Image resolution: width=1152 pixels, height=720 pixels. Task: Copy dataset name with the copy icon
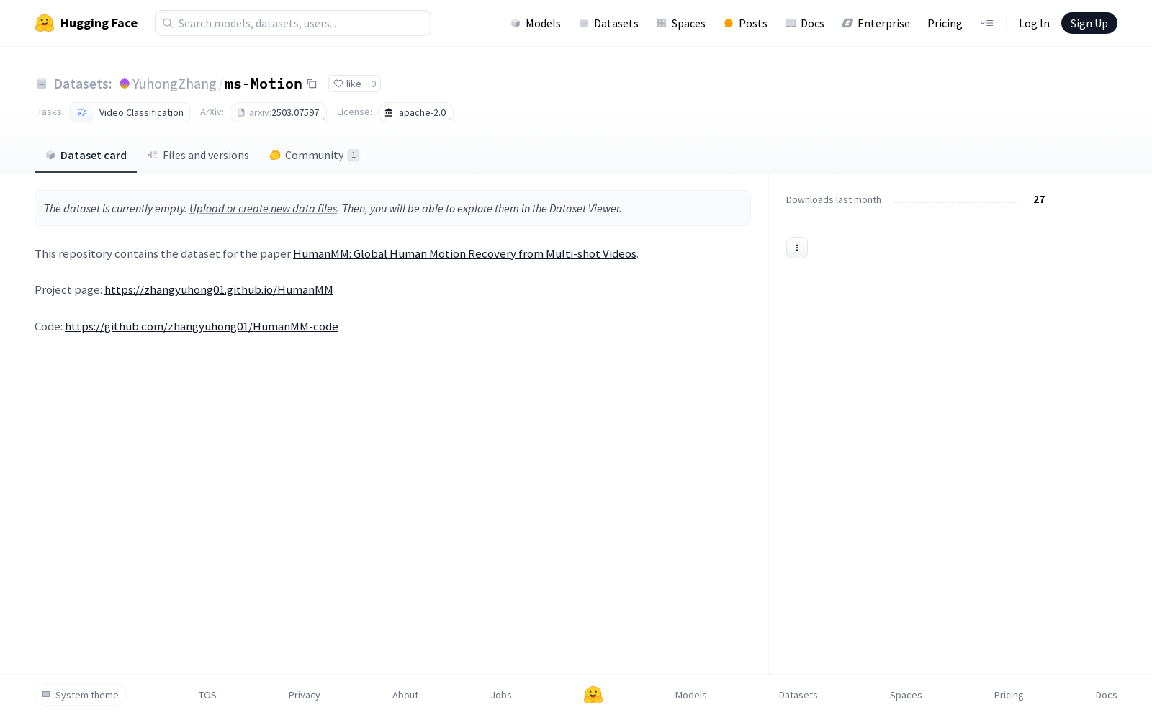pos(312,84)
